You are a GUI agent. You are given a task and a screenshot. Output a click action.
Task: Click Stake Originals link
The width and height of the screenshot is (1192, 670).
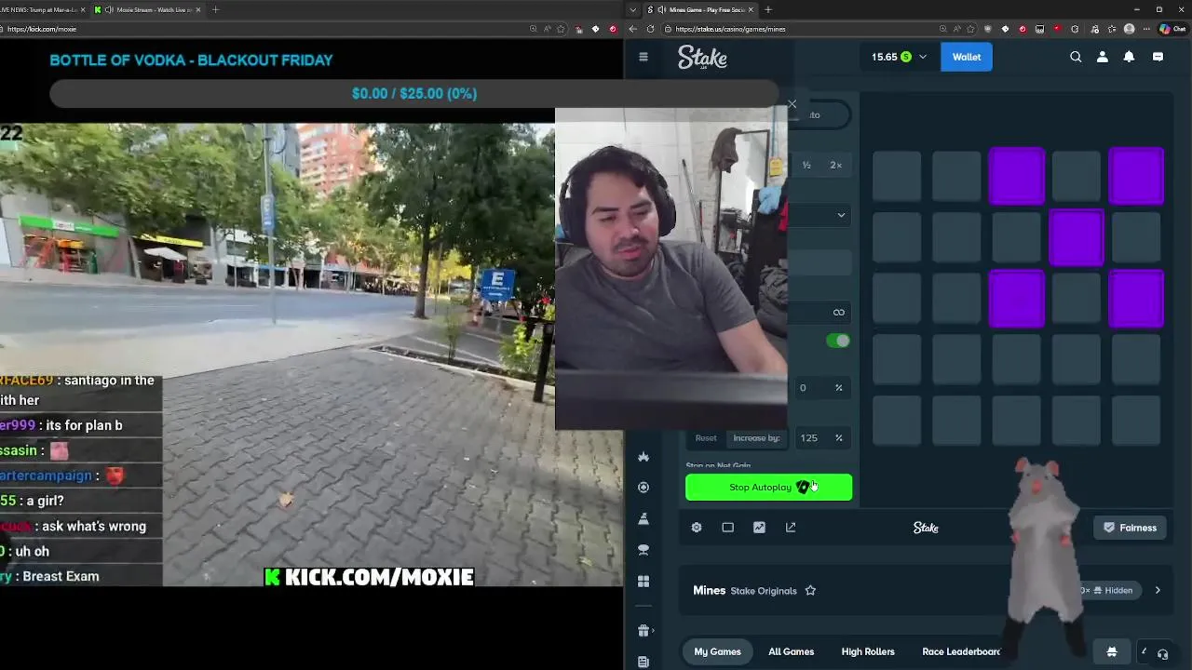(x=764, y=591)
